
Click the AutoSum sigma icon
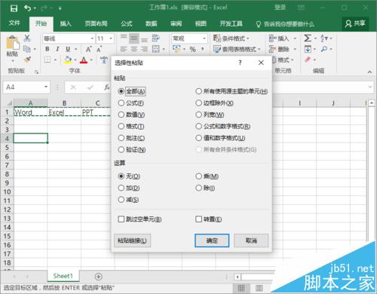tap(308, 38)
